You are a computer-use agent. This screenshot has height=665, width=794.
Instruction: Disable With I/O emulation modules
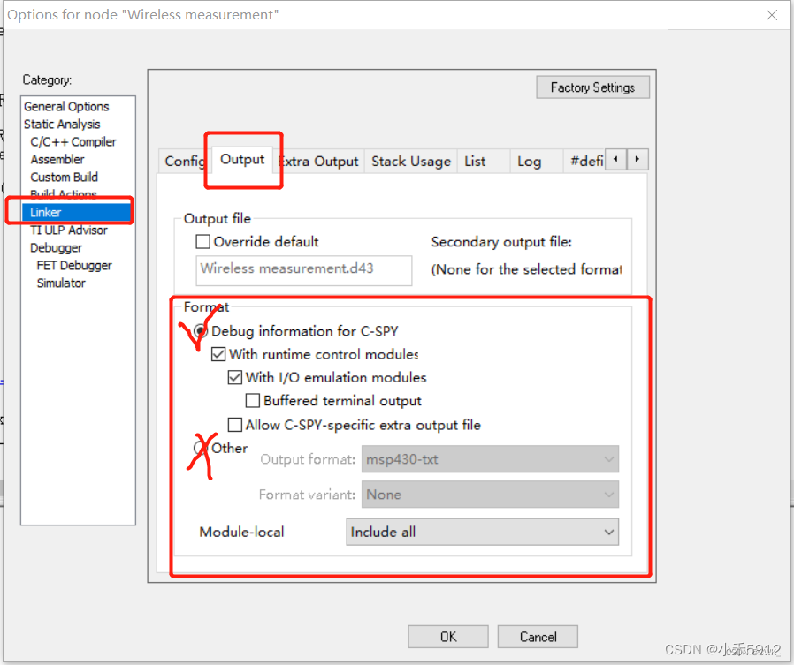pos(235,377)
